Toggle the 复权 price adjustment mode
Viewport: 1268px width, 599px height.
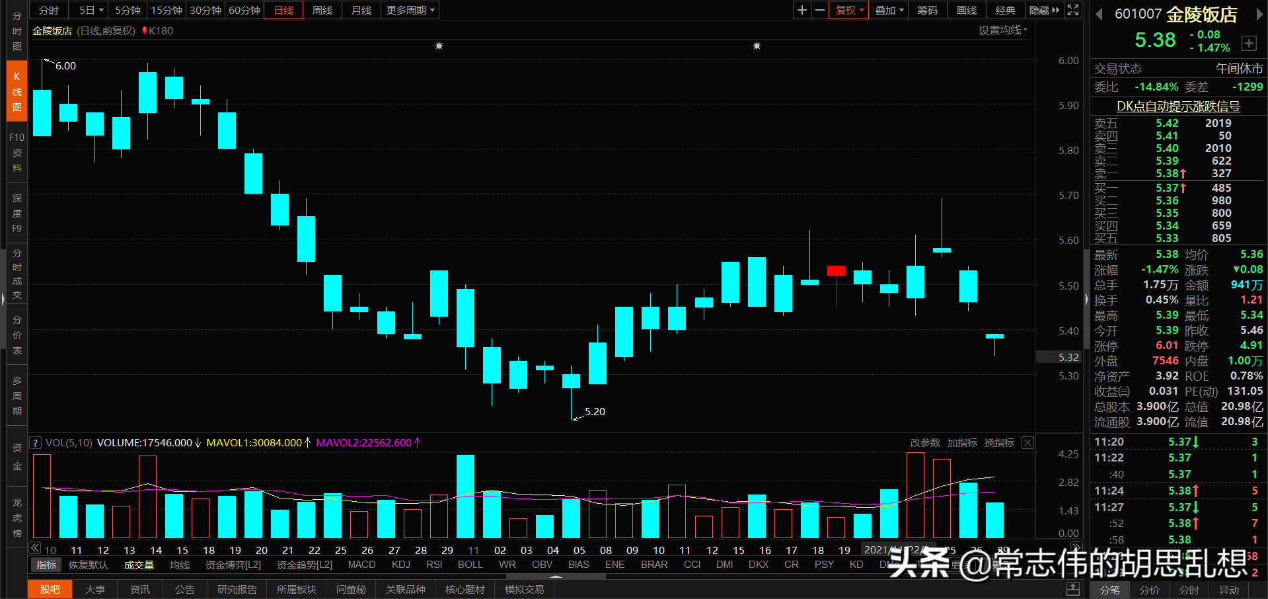coord(848,10)
